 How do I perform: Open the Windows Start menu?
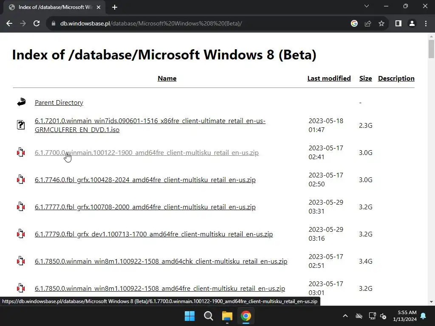[190, 316]
